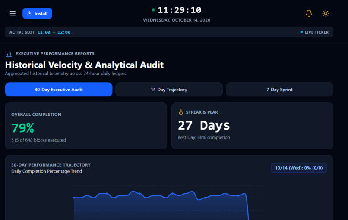Click the Install button

point(37,13)
